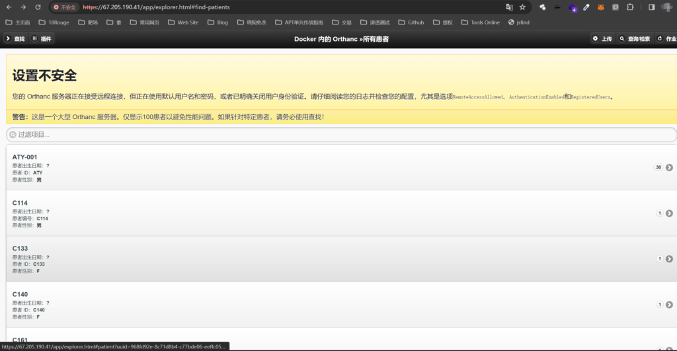Reload the page with the refresh icon

38,7
